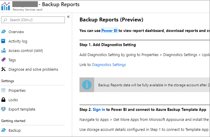Screen dimensions: 210x137
Task: Follow the Power BI link
Action: [x=109, y=31]
